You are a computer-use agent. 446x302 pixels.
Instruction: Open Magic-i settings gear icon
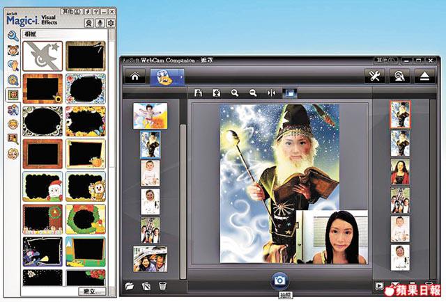[x=109, y=22]
